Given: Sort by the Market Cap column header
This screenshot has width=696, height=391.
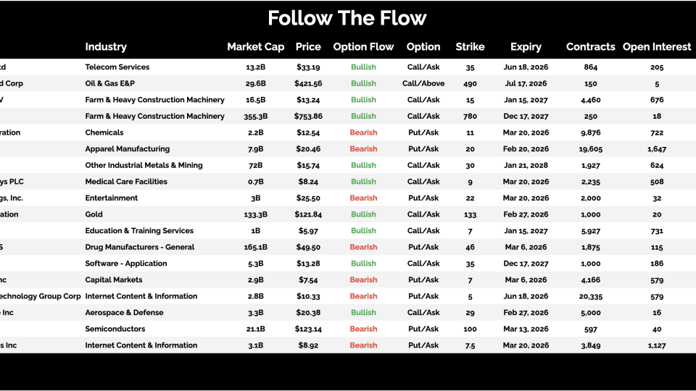Looking at the screenshot, I should [x=255, y=47].
